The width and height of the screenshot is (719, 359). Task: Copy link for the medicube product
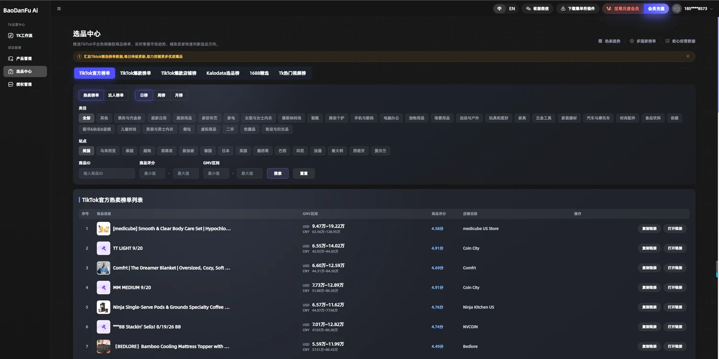coord(649,229)
